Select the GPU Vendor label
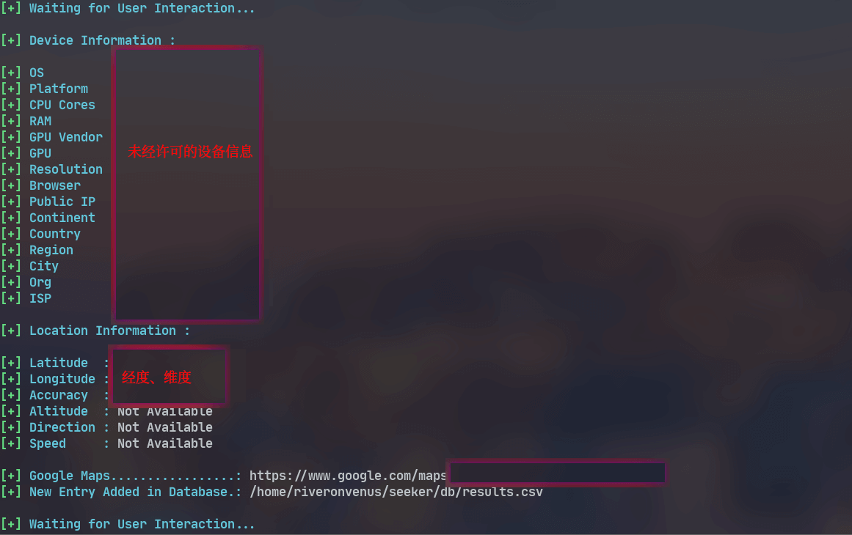852x535 pixels. click(65, 137)
